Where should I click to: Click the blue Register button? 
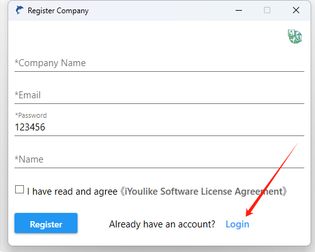point(46,223)
